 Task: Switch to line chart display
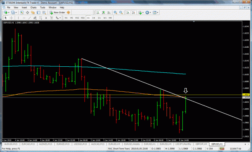(109, 13)
